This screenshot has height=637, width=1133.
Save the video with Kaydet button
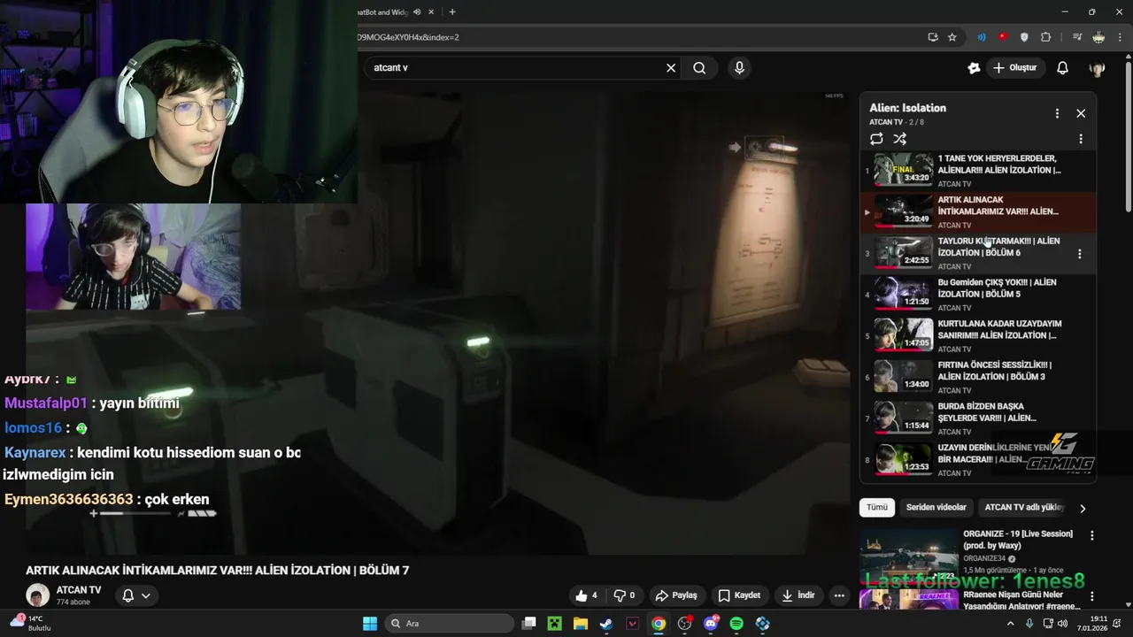[740, 595]
